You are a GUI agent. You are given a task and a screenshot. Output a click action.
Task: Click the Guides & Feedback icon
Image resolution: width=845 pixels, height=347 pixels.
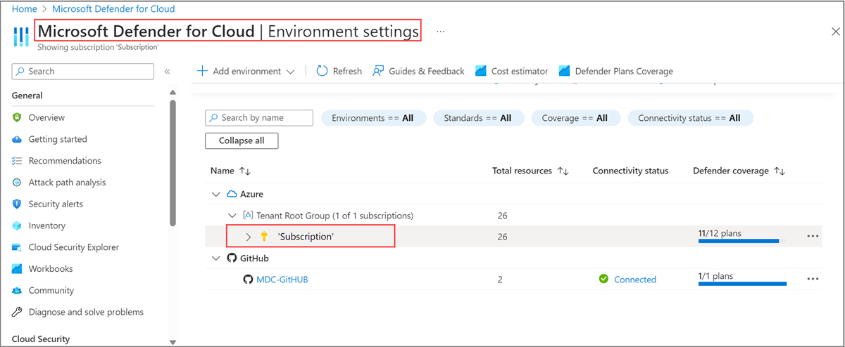click(x=378, y=71)
